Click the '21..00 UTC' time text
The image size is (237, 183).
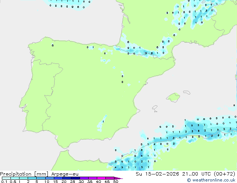pos(196,174)
